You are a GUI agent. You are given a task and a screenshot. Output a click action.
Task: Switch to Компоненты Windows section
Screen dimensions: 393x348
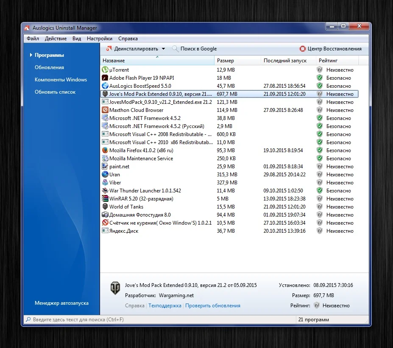click(61, 80)
